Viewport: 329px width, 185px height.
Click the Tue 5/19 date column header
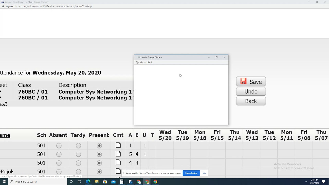[182, 135]
